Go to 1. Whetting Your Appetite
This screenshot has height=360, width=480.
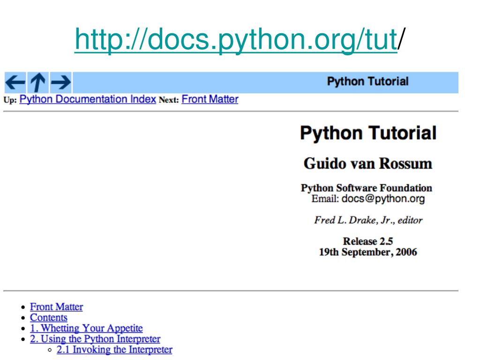click(86, 328)
